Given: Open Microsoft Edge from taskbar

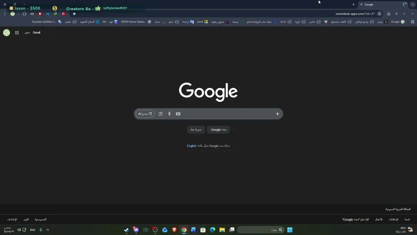Looking at the screenshot, I should [x=213, y=230].
